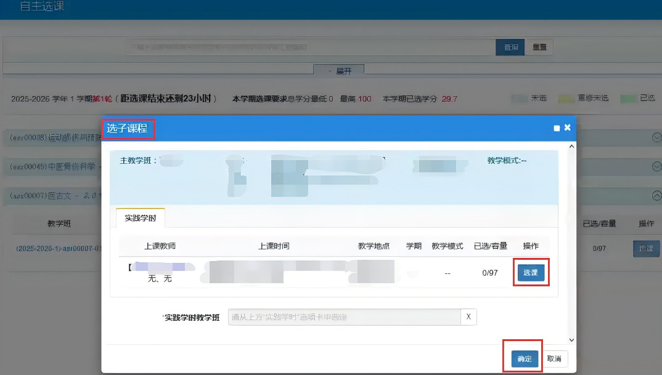
Task: Confirm selection with 确定 button
Action: (x=524, y=359)
